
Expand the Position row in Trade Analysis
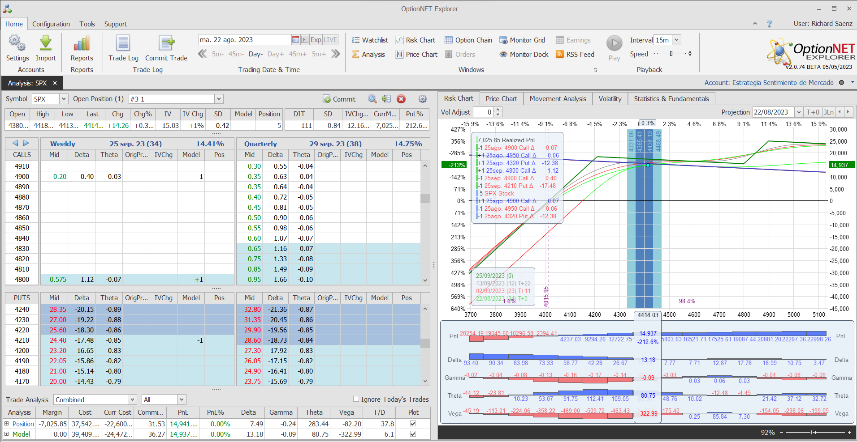[7, 424]
